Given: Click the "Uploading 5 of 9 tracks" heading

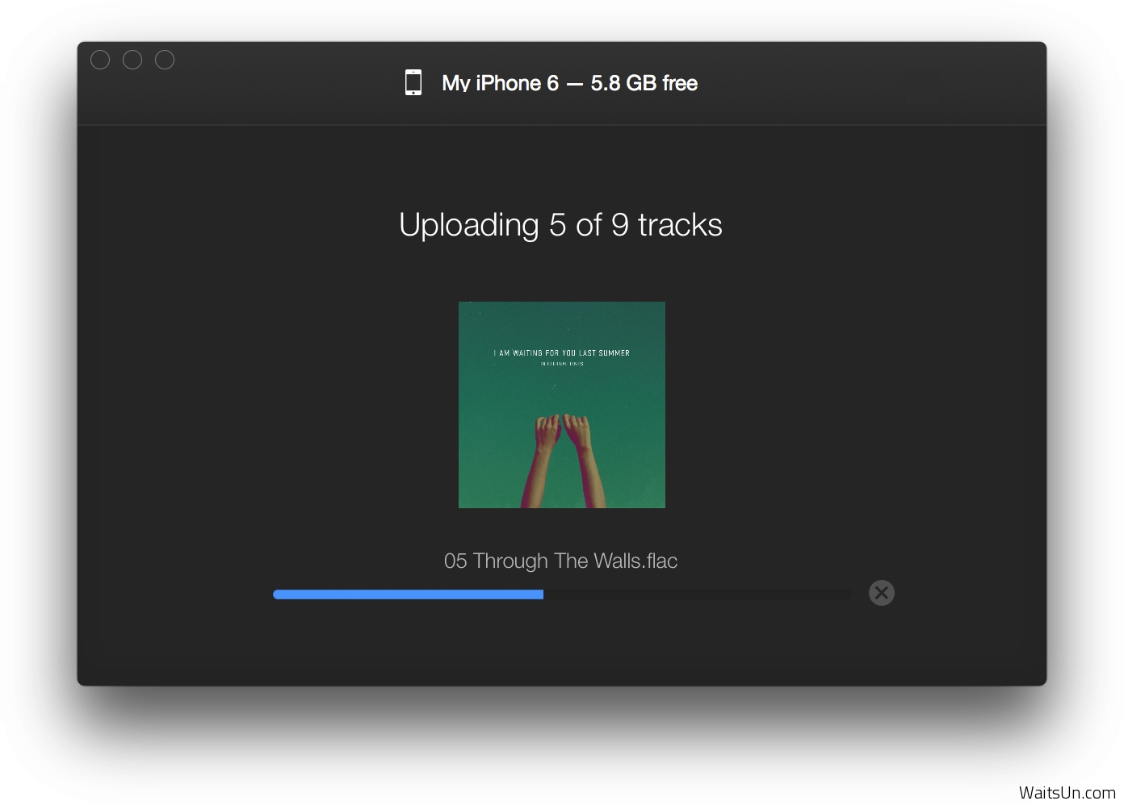Looking at the screenshot, I should (560, 225).
